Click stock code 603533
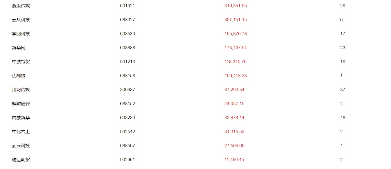The image size is (391, 169). (128, 34)
